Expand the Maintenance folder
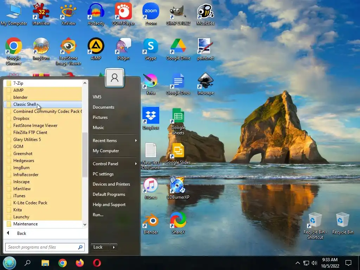 [x=43, y=224]
